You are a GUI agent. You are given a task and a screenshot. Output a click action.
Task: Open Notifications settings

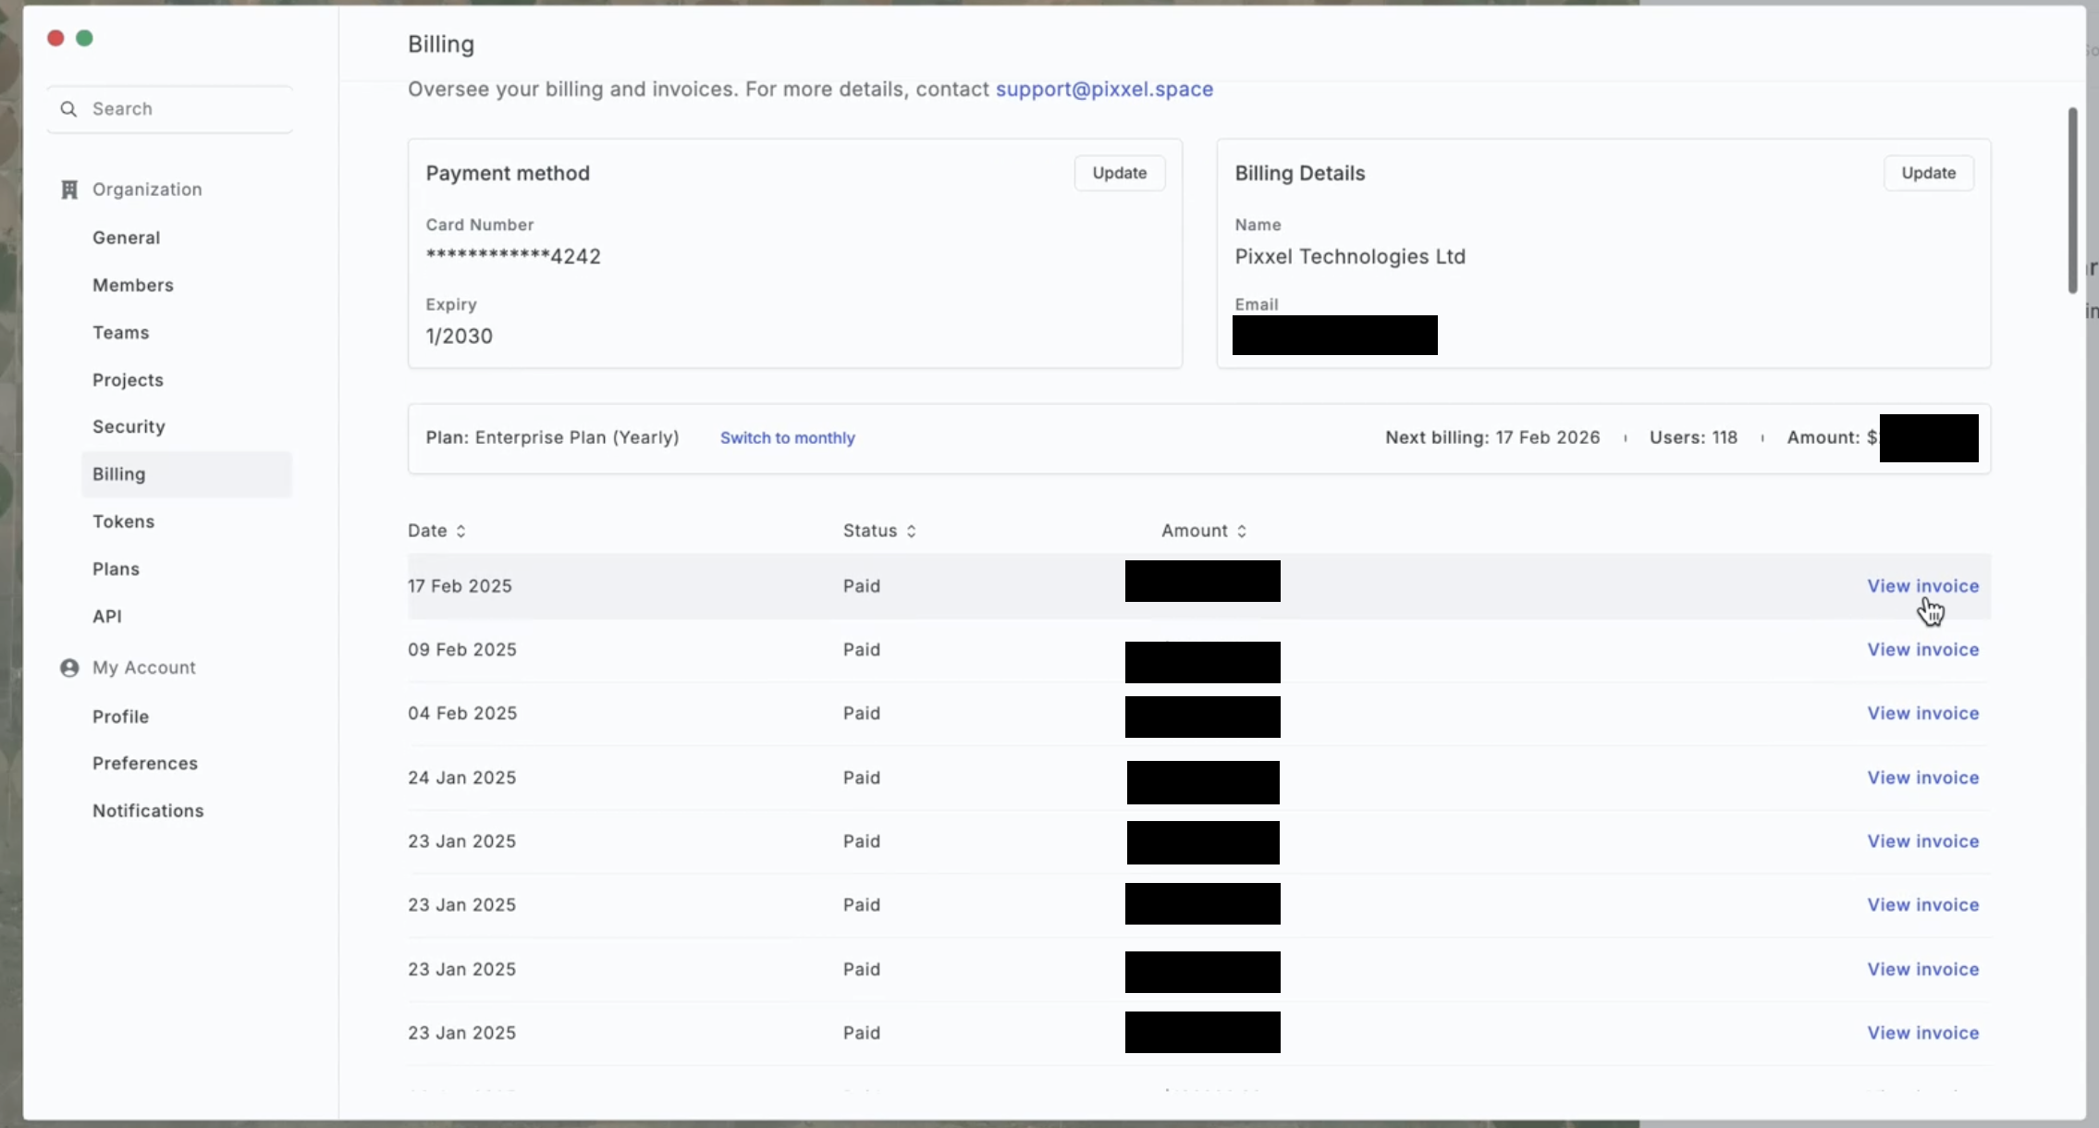pyautogui.click(x=148, y=810)
